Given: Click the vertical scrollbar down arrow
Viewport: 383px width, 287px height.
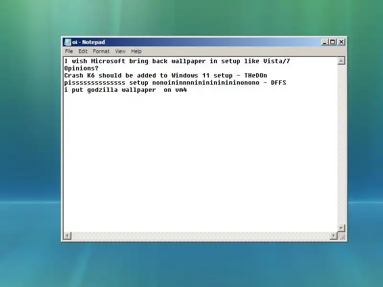Looking at the screenshot, I should (341, 228).
